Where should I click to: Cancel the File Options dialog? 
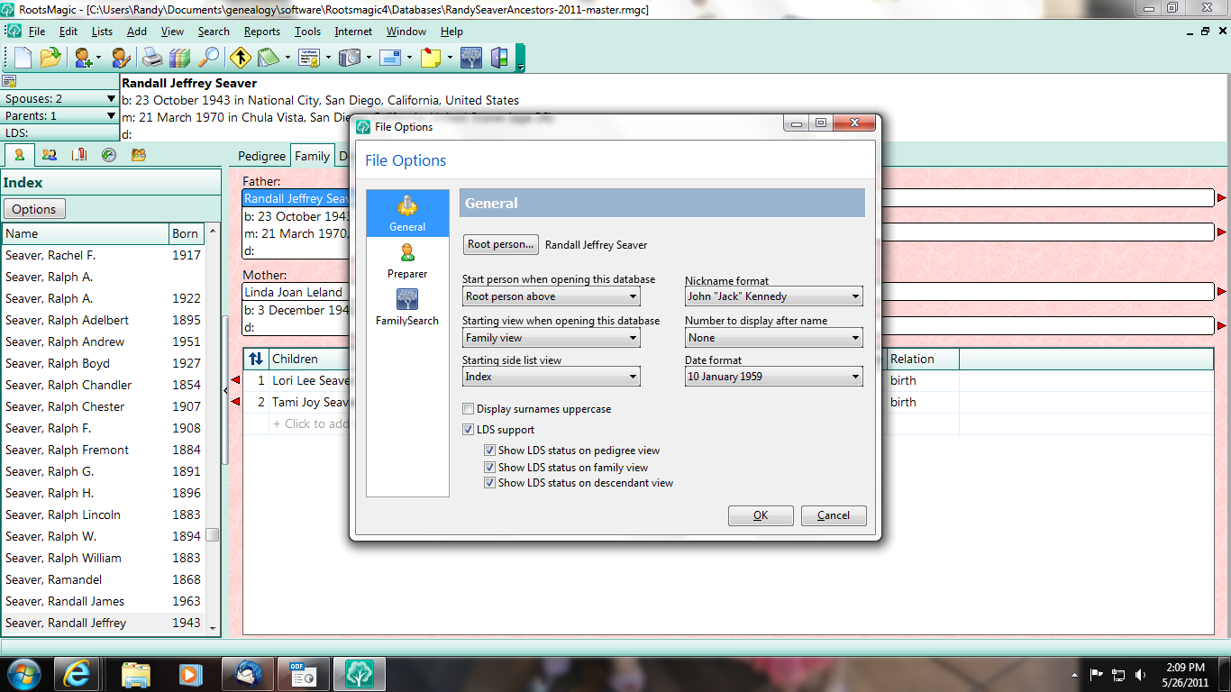(834, 515)
